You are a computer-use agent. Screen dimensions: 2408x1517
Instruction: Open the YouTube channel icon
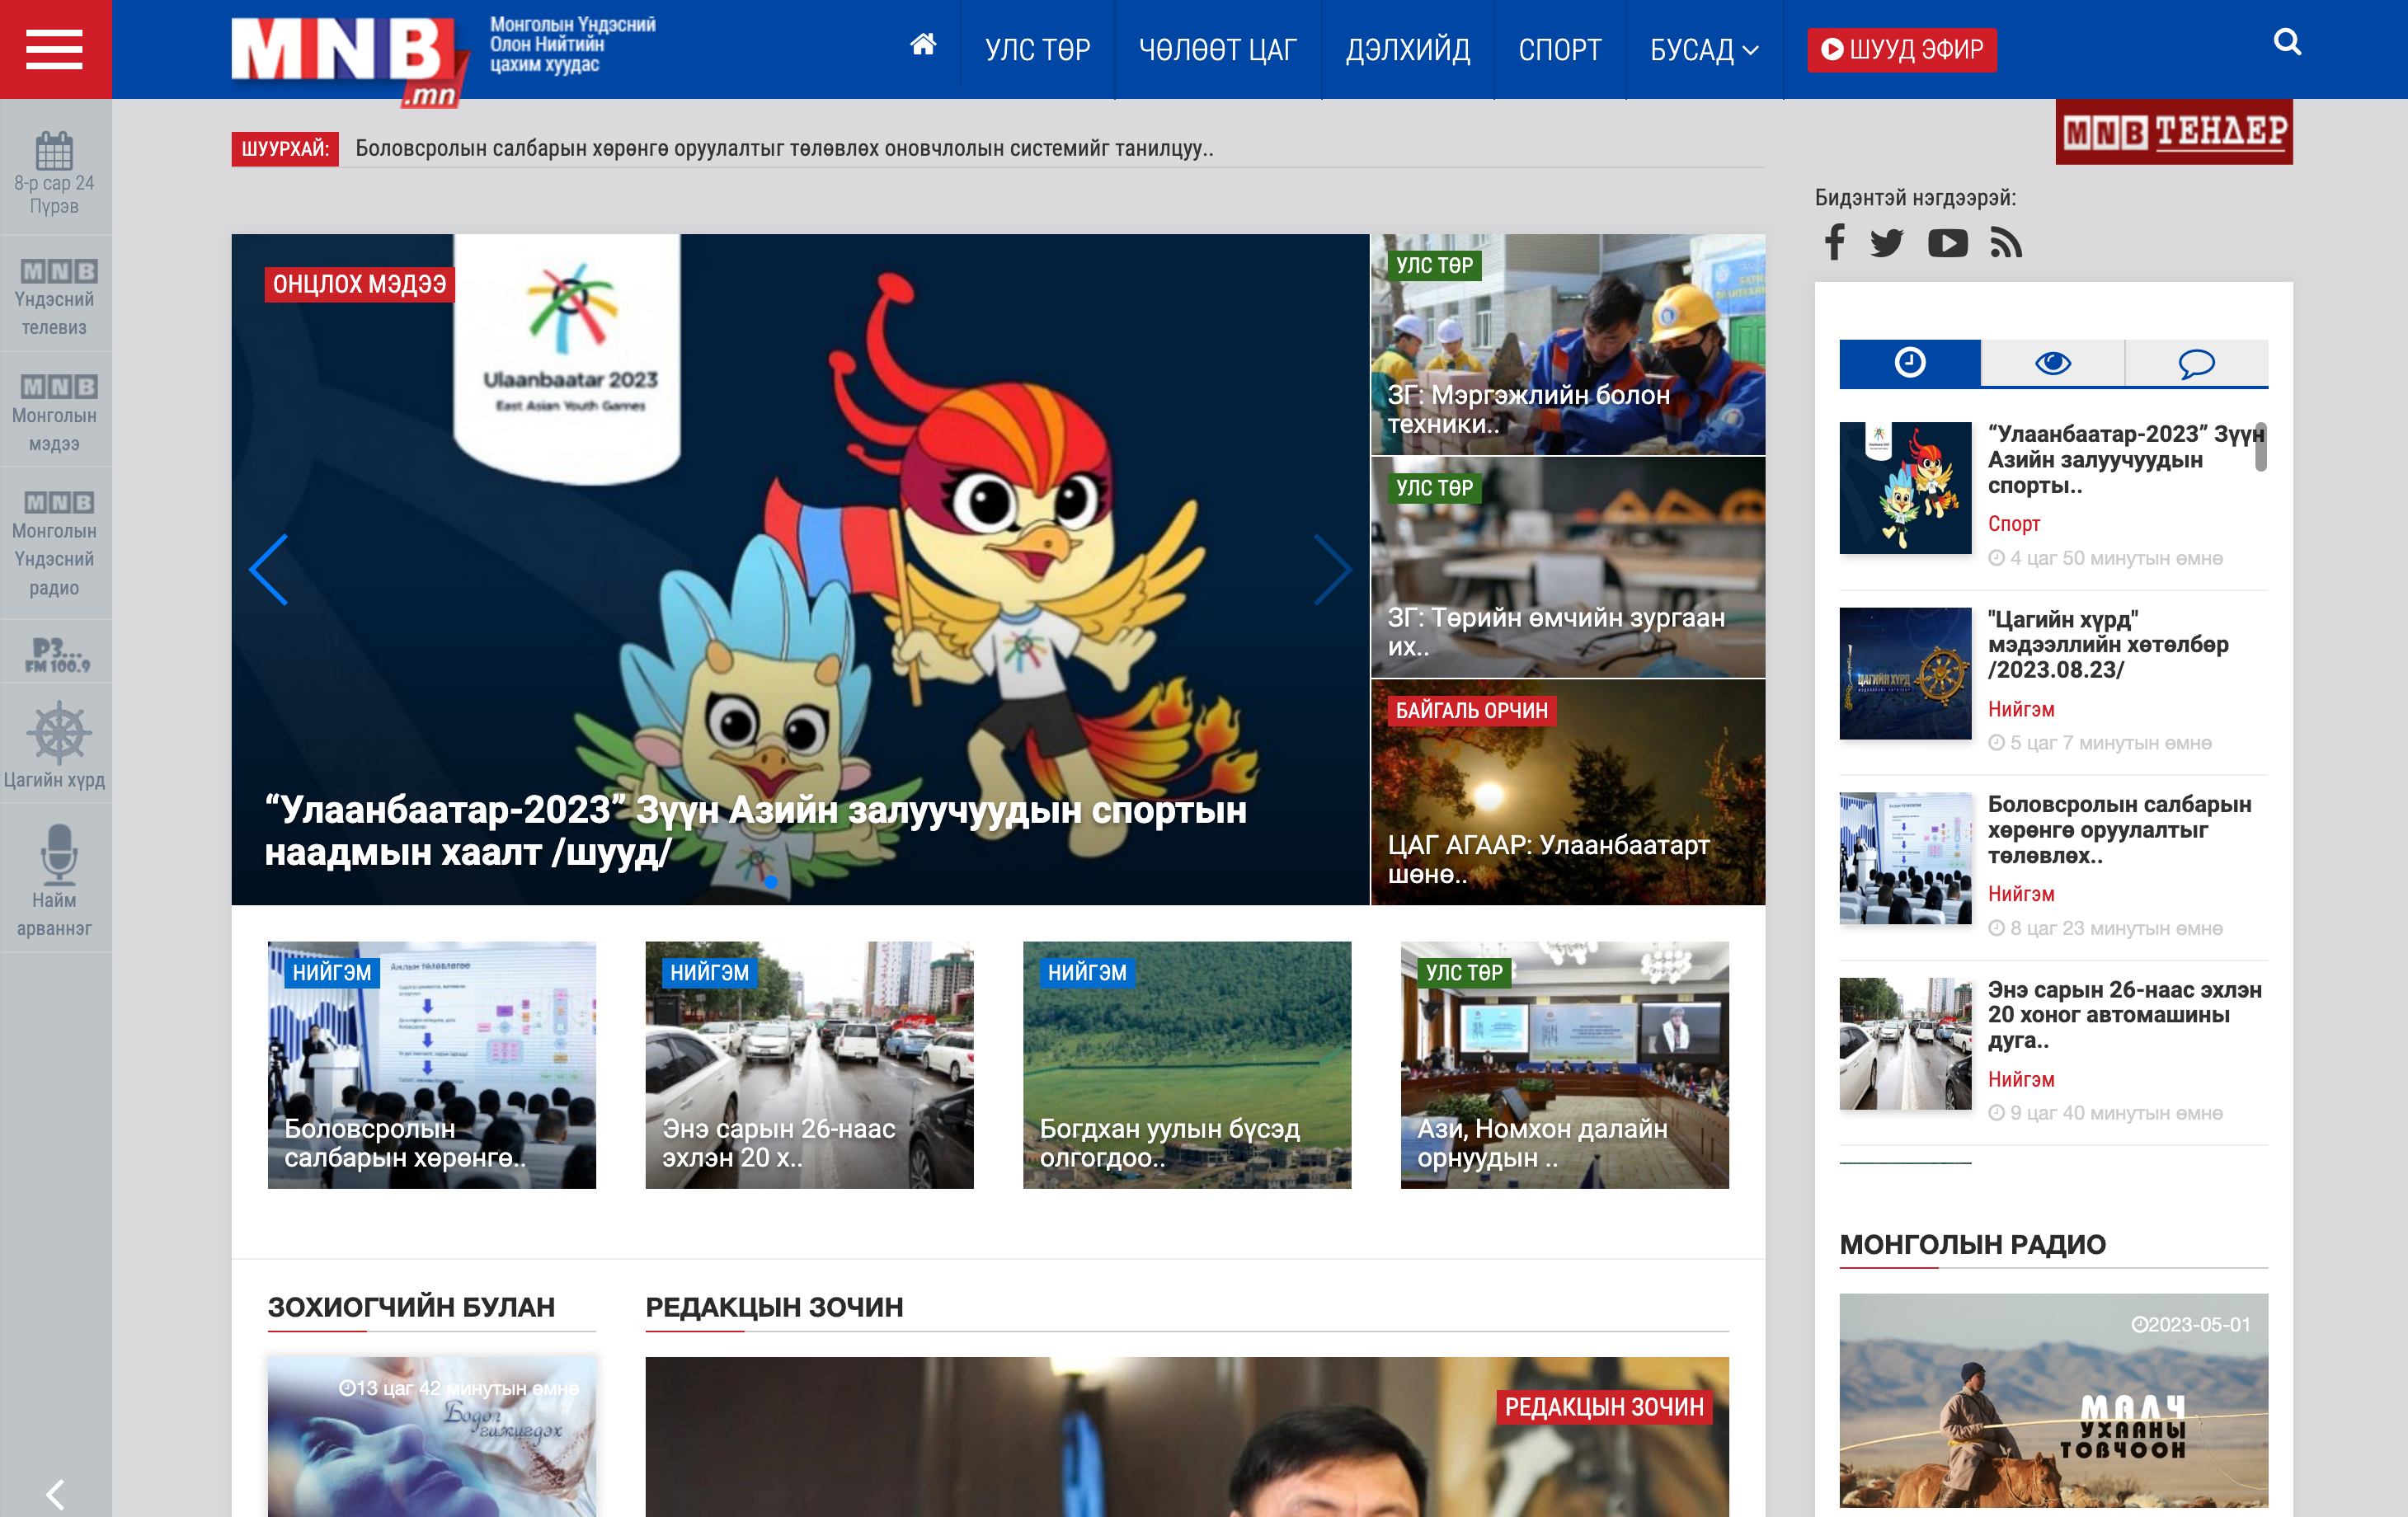(1947, 243)
